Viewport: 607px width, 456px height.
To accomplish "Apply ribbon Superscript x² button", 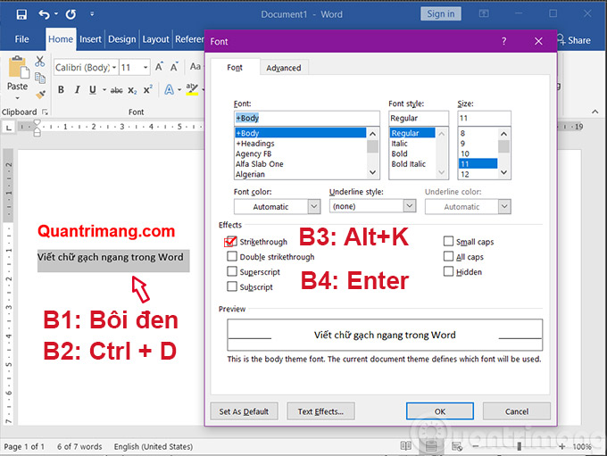I will [x=148, y=90].
